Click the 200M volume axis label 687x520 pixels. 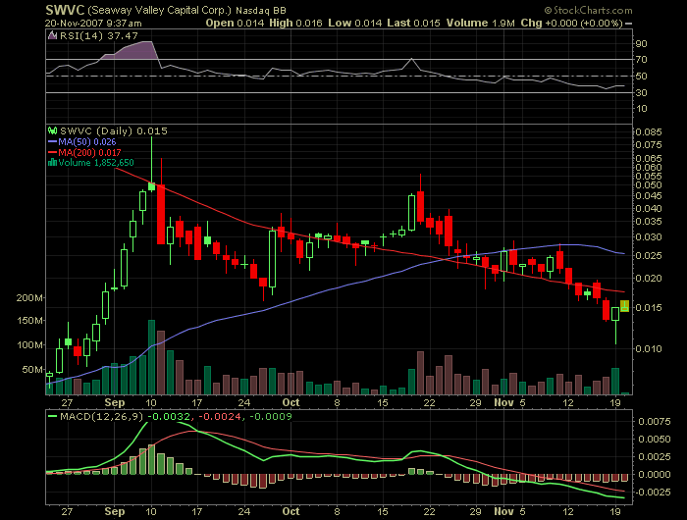click(29, 298)
